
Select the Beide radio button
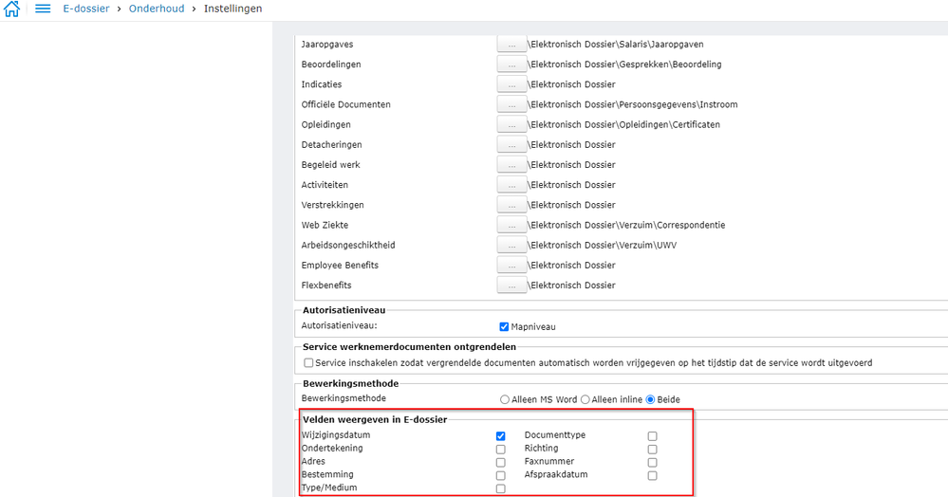[651, 400]
